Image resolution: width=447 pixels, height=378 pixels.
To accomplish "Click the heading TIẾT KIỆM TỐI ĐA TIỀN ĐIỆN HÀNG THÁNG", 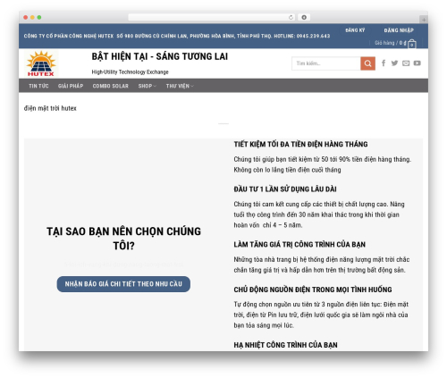I will (x=300, y=144).
